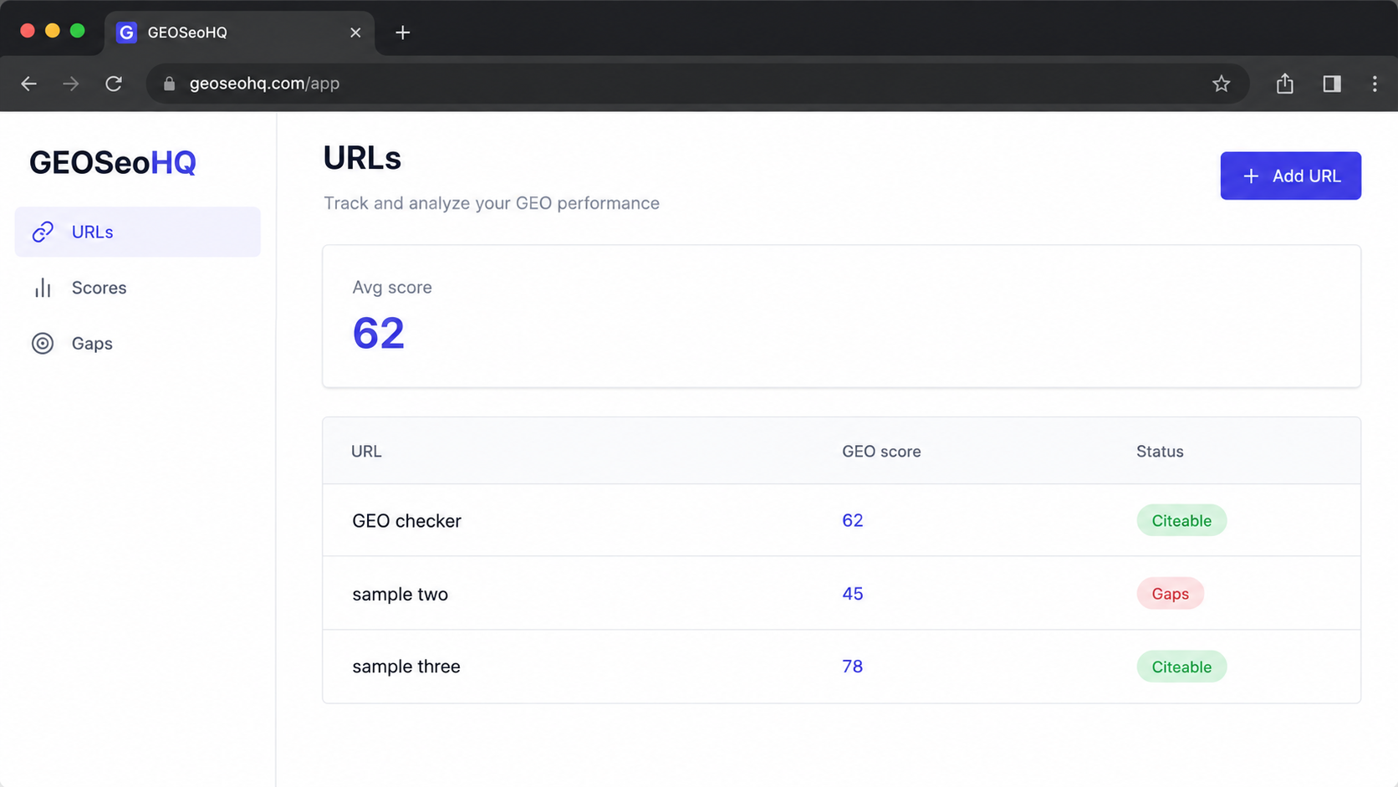Open the URLs sidebar link icon
Viewport: 1398px width, 787px height.
tap(43, 232)
